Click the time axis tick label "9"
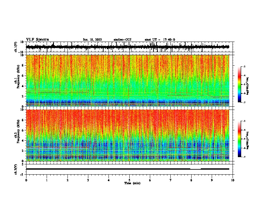The width and height of the screenshot is (262, 202). pos(212,180)
